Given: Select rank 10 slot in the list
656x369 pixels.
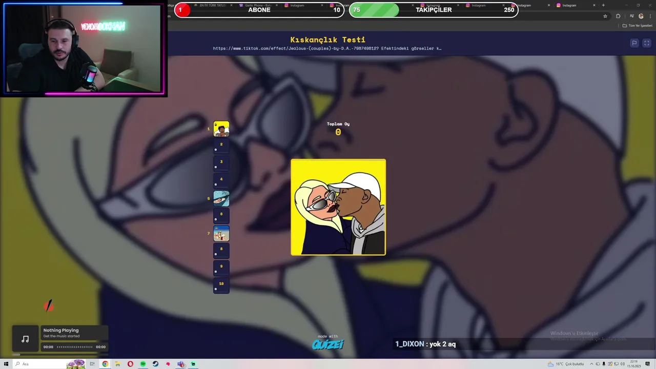Looking at the screenshot, I should tap(221, 285).
